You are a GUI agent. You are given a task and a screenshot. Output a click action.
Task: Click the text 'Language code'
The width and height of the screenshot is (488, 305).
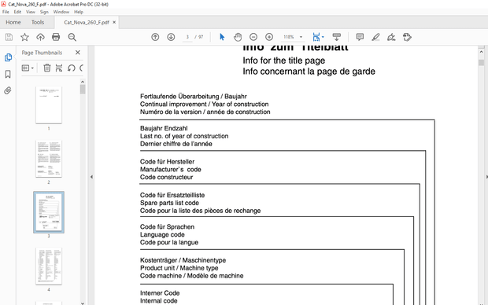click(162, 234)
